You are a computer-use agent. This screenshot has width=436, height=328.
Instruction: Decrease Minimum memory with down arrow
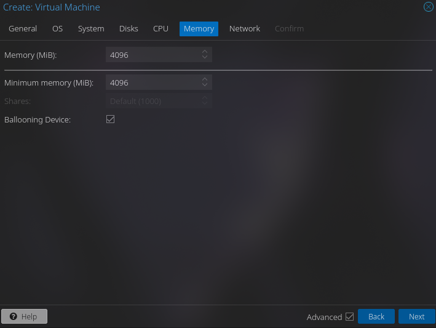pyautogui.click(x=205, y=86)
